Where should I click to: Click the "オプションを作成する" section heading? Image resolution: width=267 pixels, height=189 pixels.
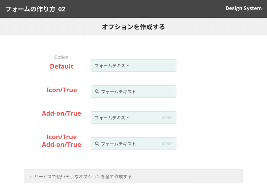[133, 27]
